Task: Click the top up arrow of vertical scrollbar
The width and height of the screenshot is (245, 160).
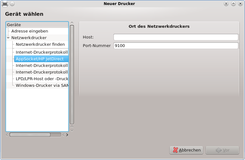Action: pyautogui.click(x=72, y=23)
